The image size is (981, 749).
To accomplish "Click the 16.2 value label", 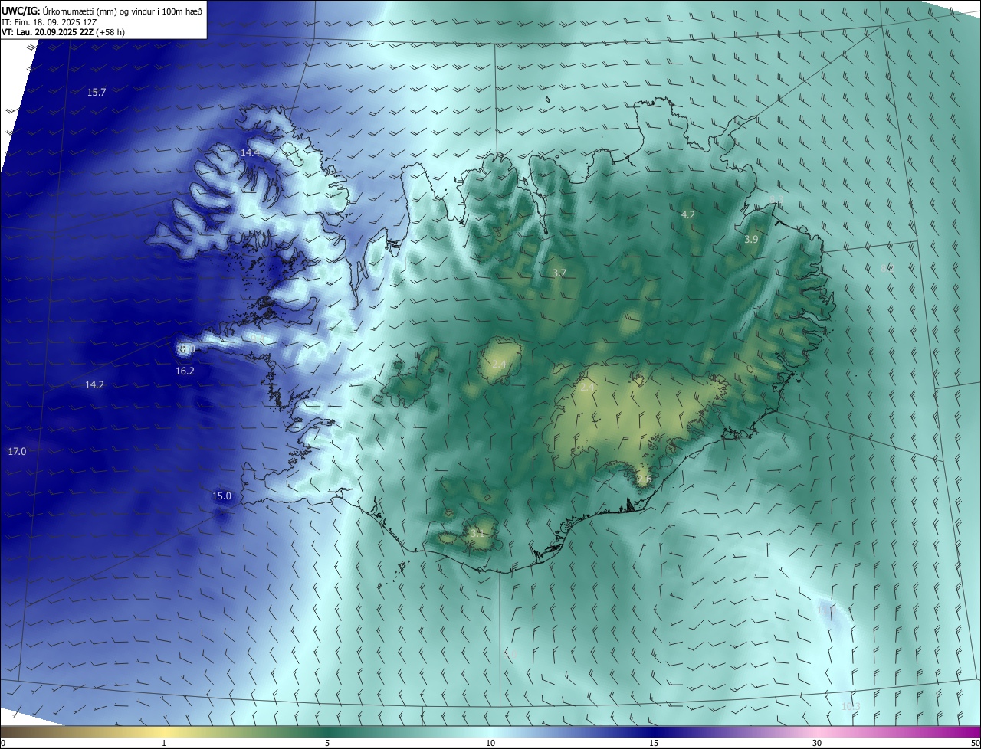I will 185,371.
